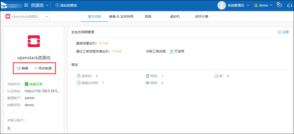Click the 同步数据 button

(43, 68)
